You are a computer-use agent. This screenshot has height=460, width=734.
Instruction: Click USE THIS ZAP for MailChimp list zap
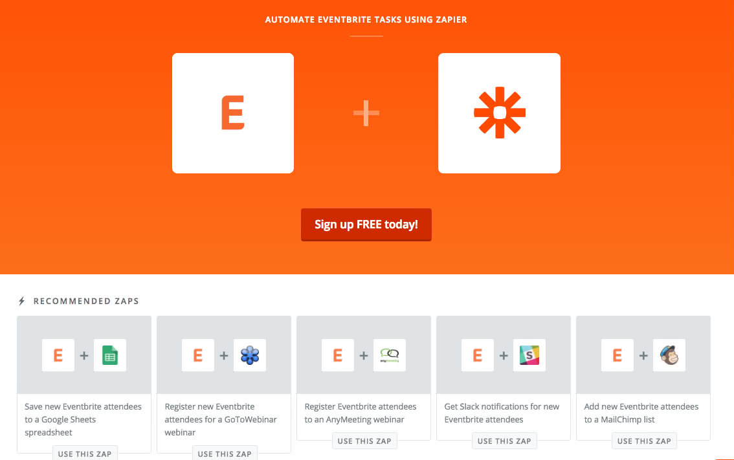644,441
